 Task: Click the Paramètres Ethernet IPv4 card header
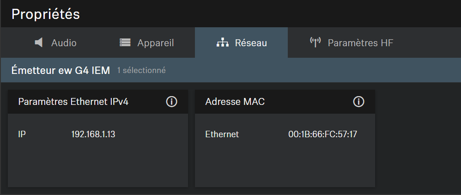(98, 102)
